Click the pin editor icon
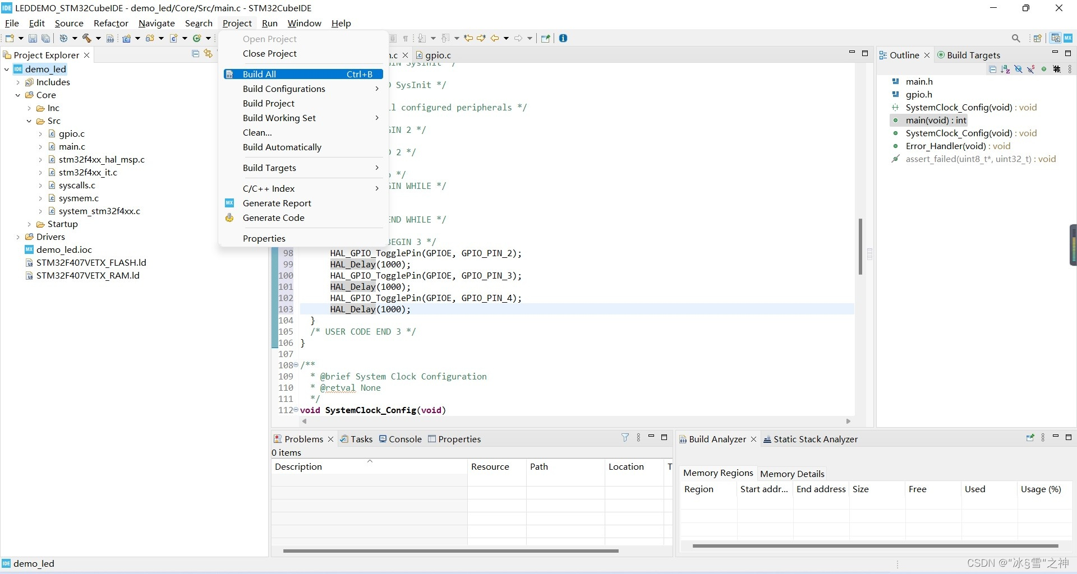This screenshot has width=1077, height=574. point(545,38)
